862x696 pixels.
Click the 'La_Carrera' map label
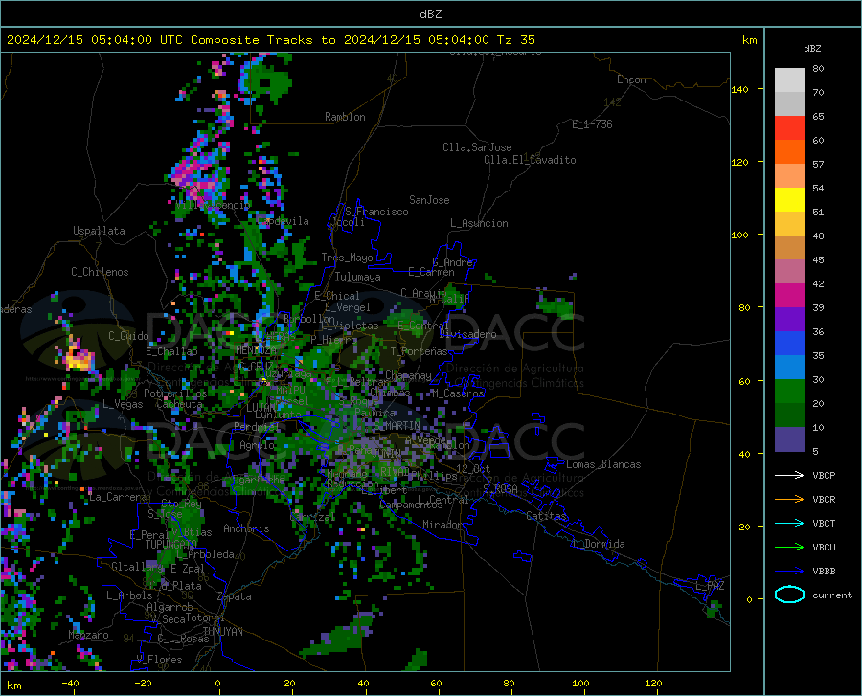[118, 497]
